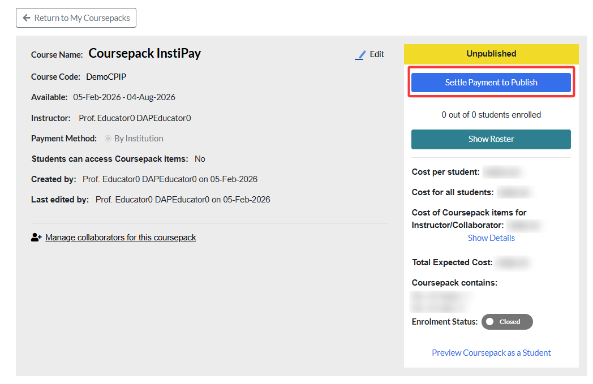Click the pencil Edit icon
593x384 pixels.
(x=360, y=55)
